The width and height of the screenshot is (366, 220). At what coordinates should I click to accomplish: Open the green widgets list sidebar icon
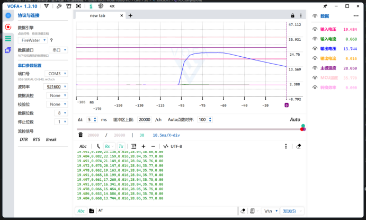point(8,38)
